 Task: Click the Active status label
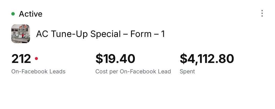(31, 14)
